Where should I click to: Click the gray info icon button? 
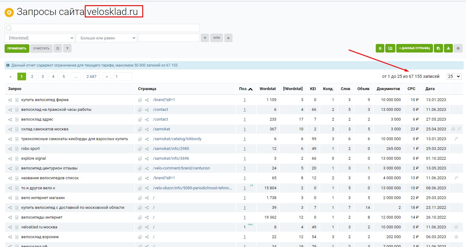[458, 48]
